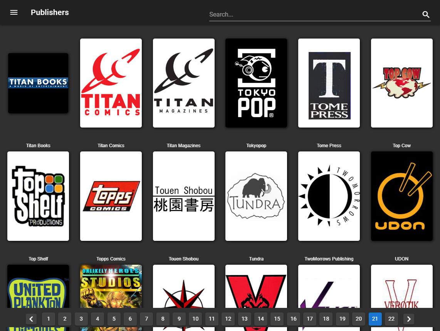
Task: Click the Topps Comics caption
Action: point(111,259)
